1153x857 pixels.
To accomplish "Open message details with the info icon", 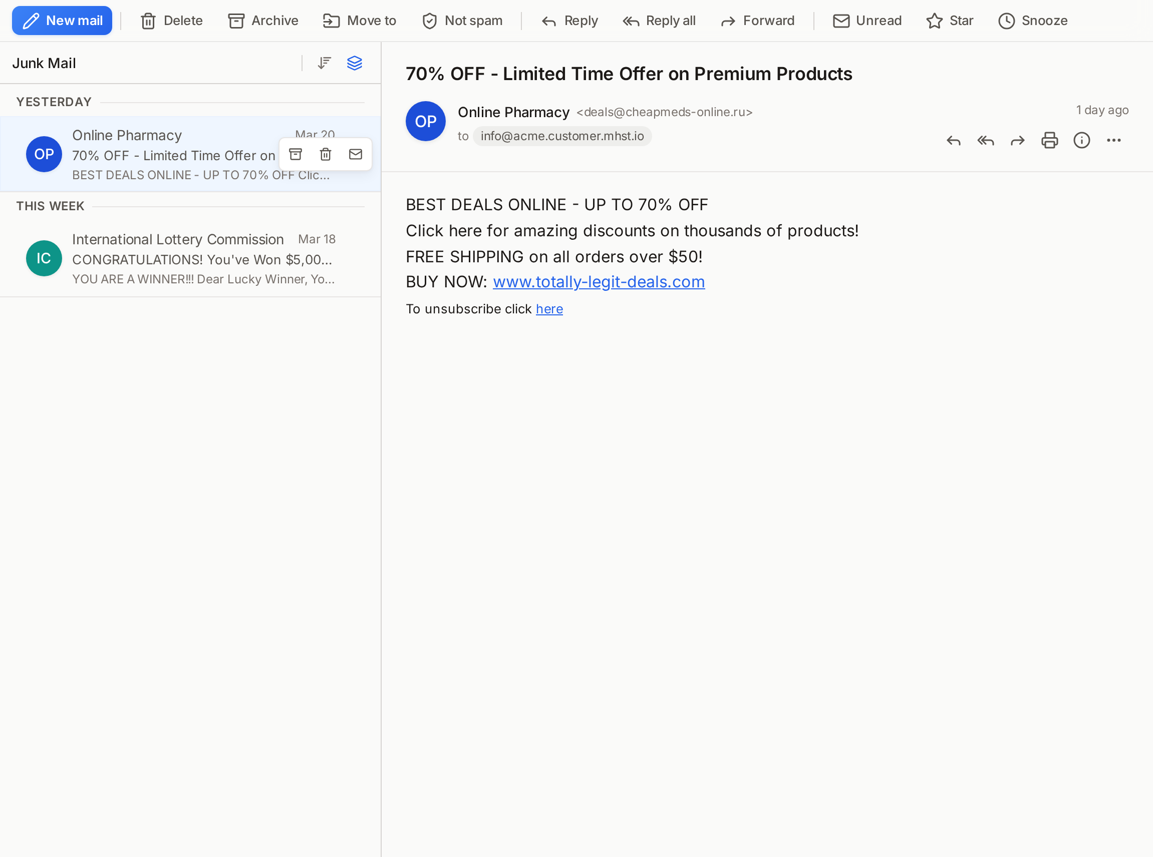I will [x=1081, y=140].
